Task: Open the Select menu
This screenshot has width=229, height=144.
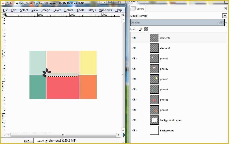Action: coord(24,10)
